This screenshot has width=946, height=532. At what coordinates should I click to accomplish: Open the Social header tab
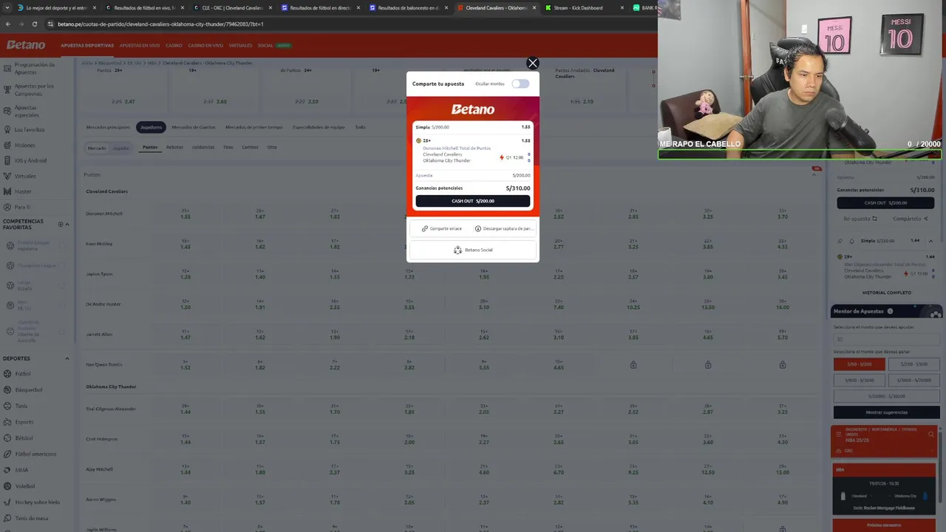point(265,45)
